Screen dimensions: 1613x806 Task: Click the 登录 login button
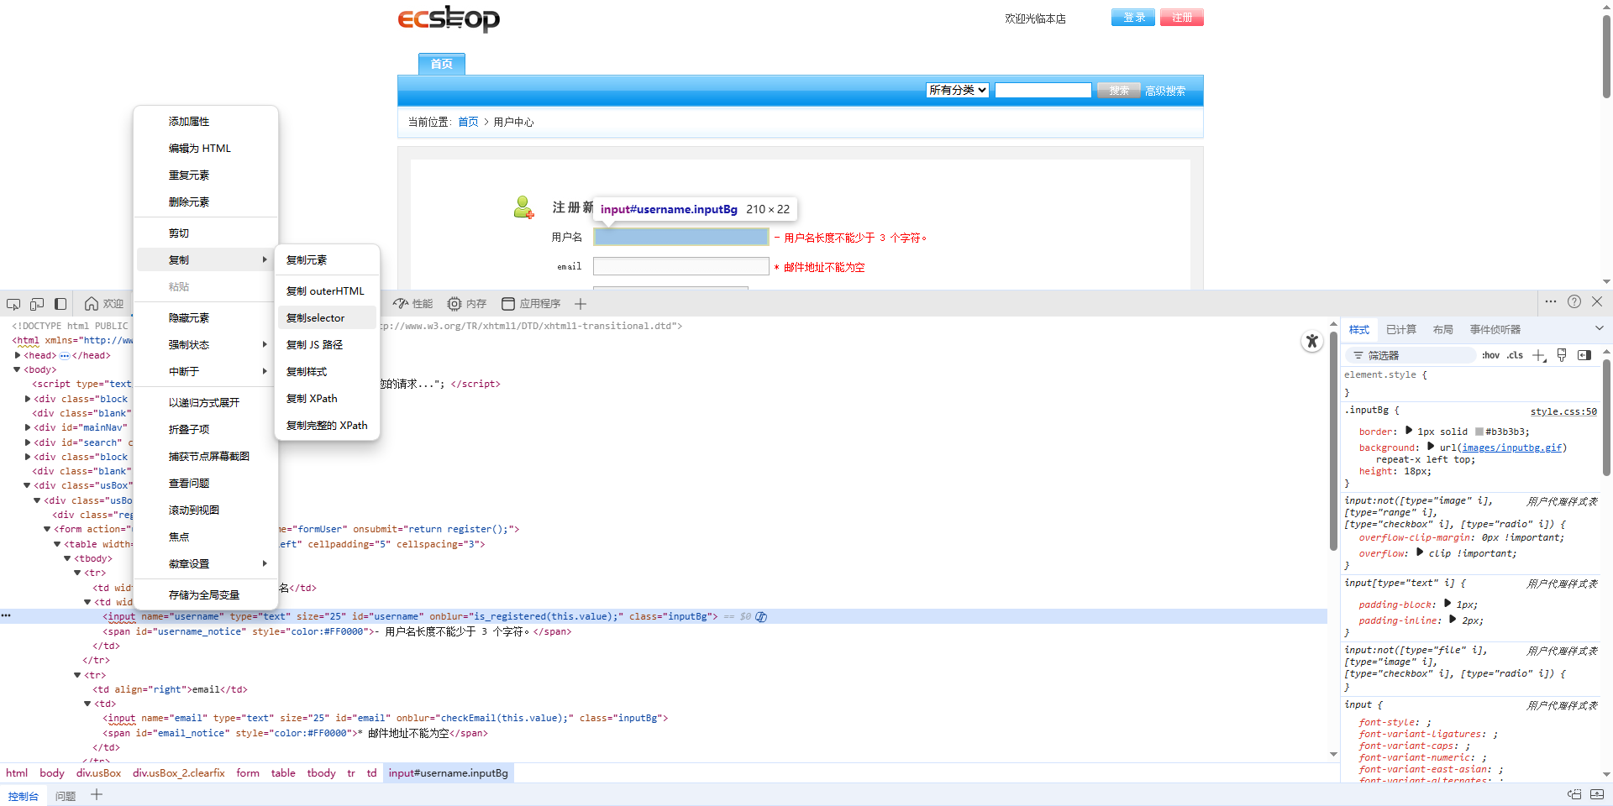coord(1133,18)
